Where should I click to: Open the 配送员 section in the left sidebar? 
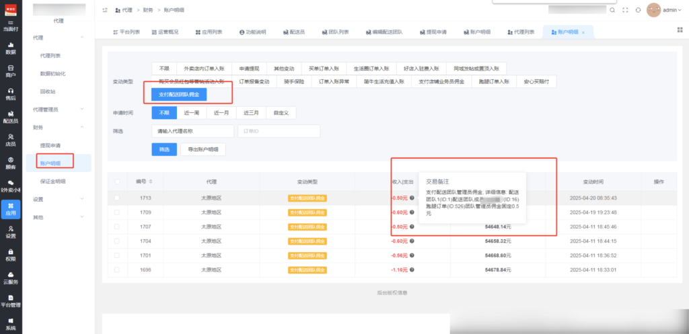point(11,117)
